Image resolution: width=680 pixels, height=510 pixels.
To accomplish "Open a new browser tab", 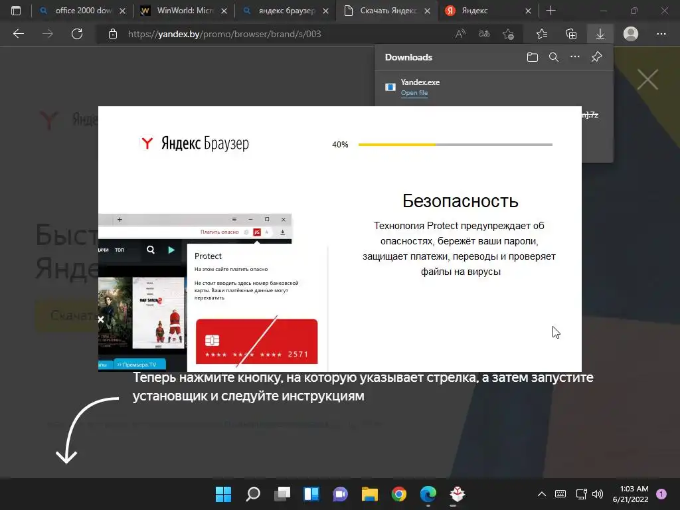I will coord(551,11).
